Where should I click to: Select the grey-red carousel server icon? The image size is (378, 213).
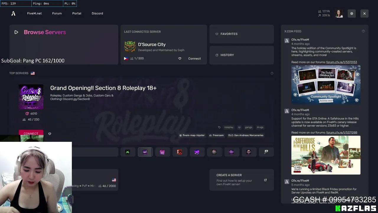pos(214,152)
